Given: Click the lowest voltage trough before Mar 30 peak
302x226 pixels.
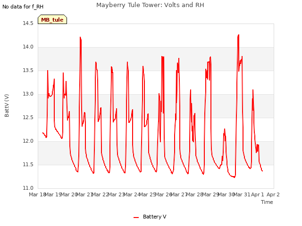Looking at the screenshot, I should point(235,177).
